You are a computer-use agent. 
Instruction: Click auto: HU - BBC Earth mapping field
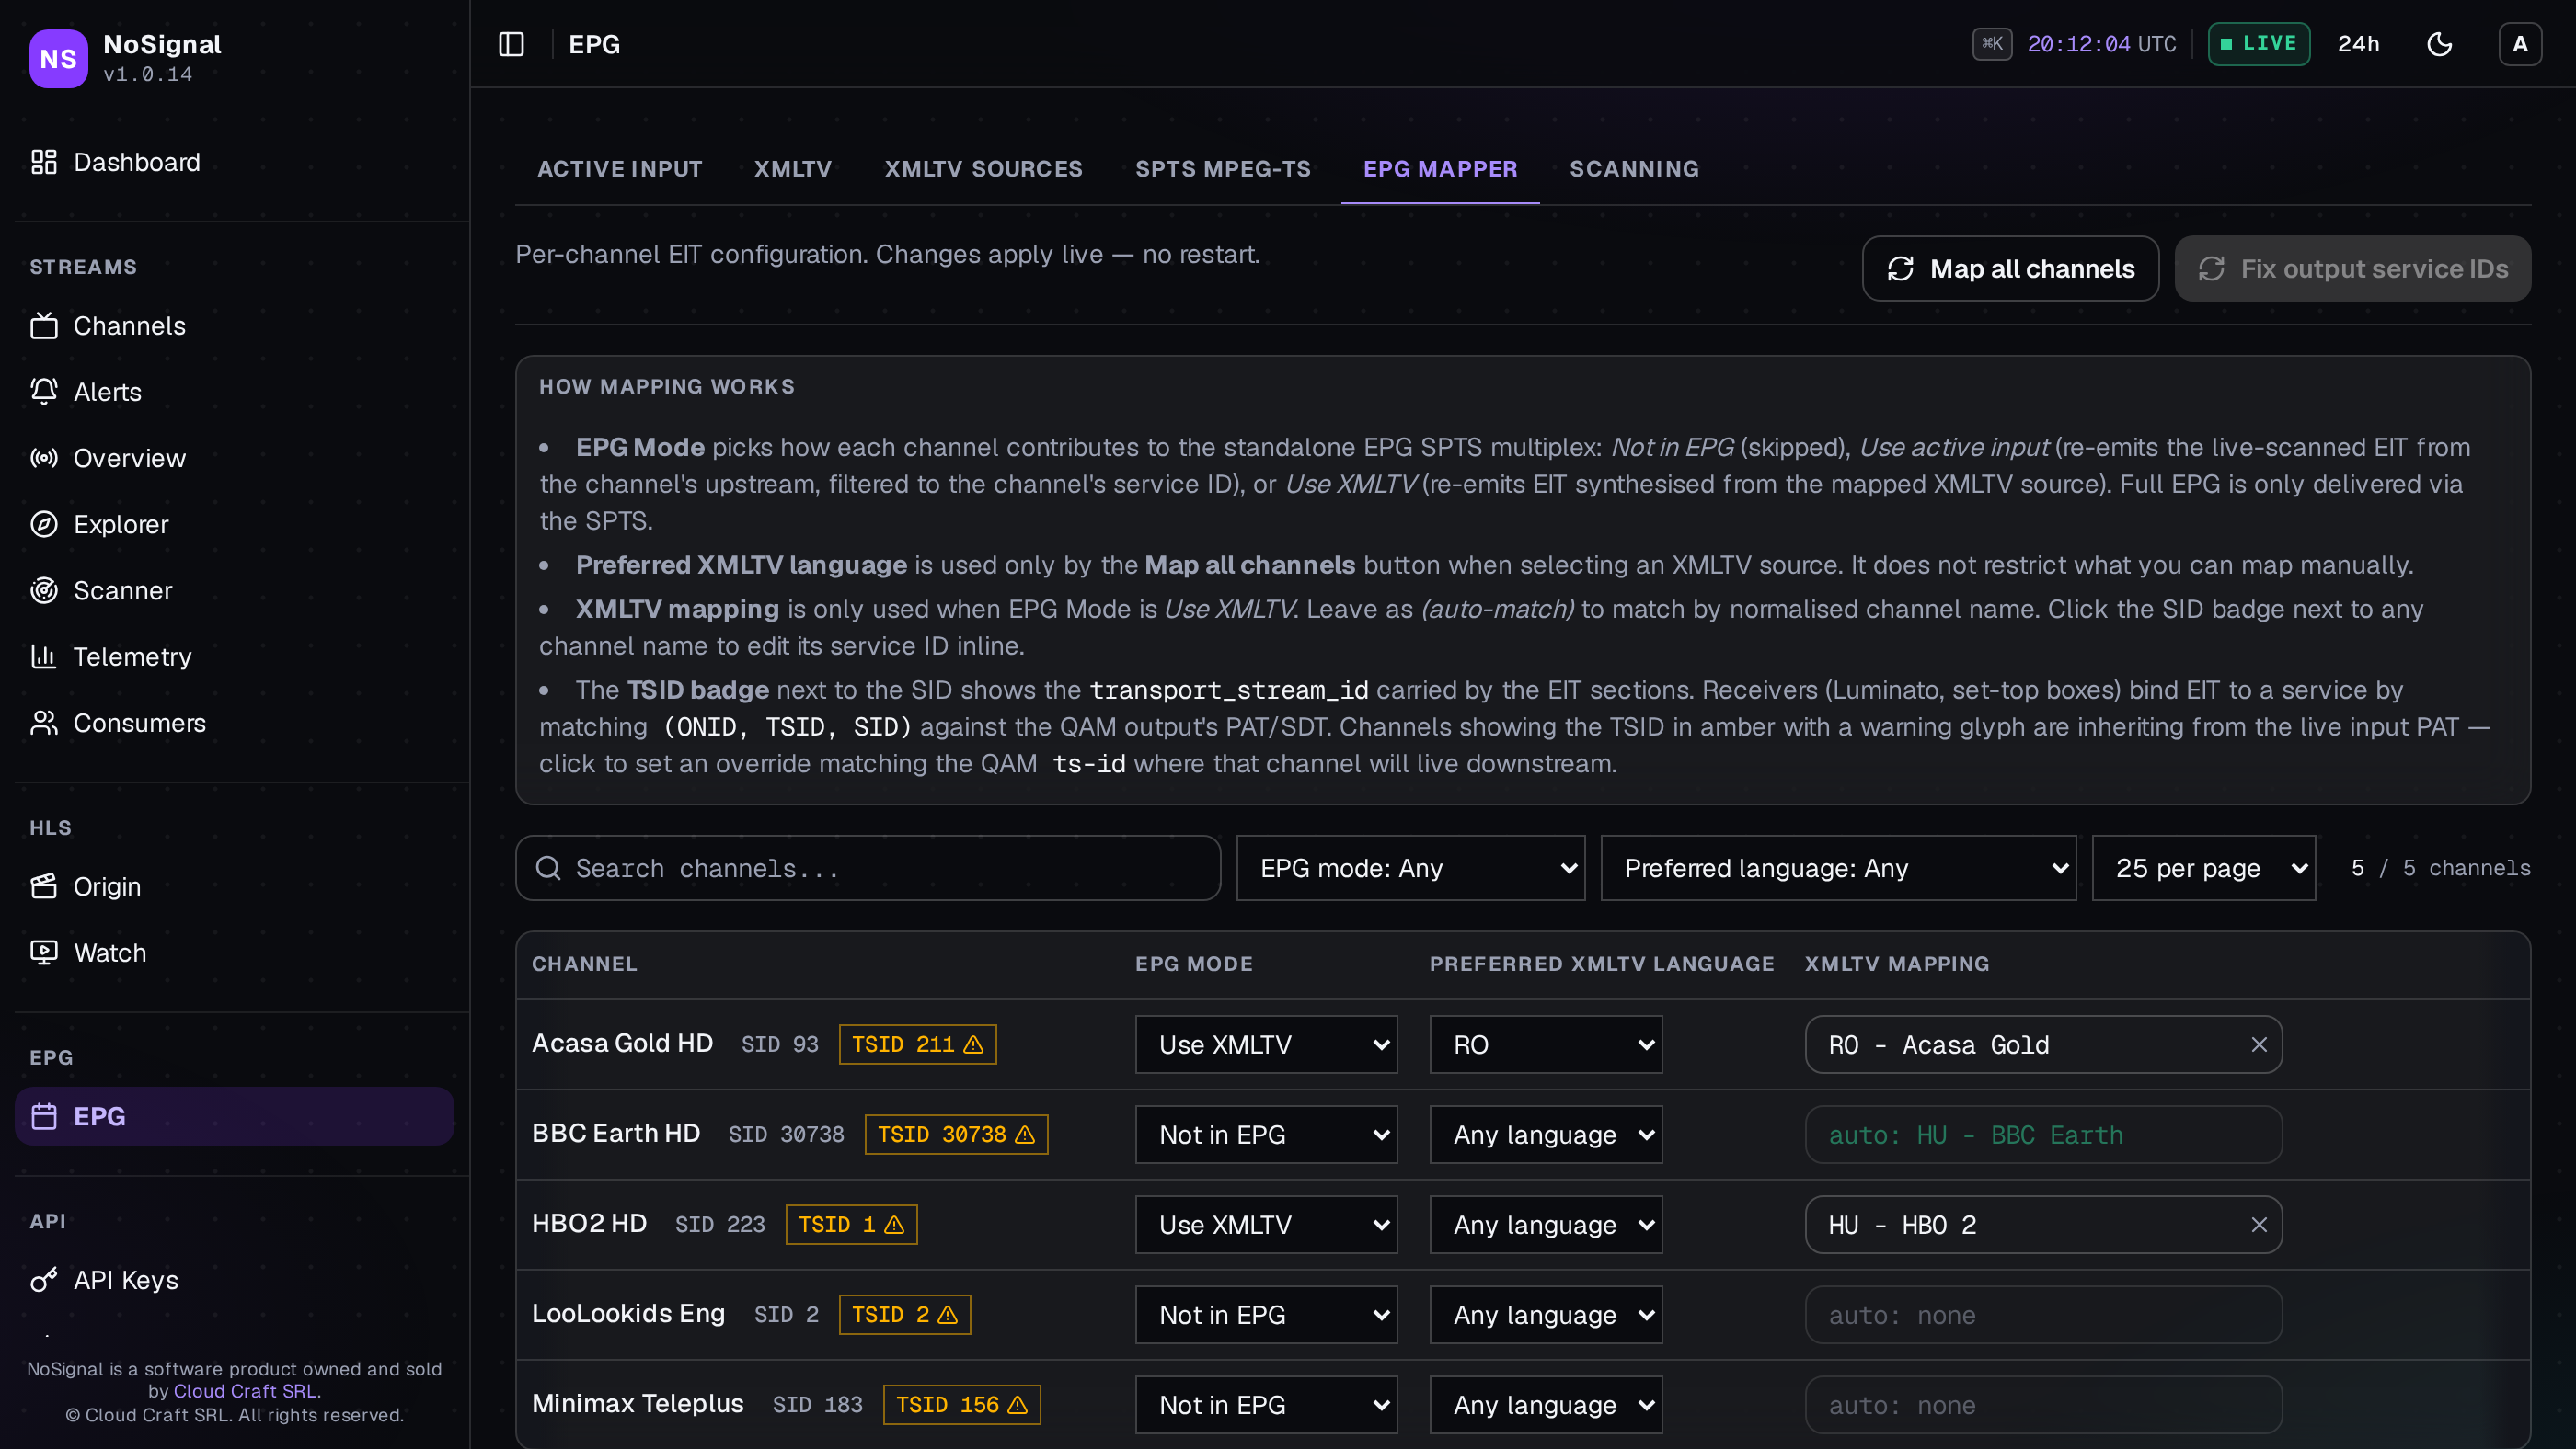click(x=2043, y=1135)
